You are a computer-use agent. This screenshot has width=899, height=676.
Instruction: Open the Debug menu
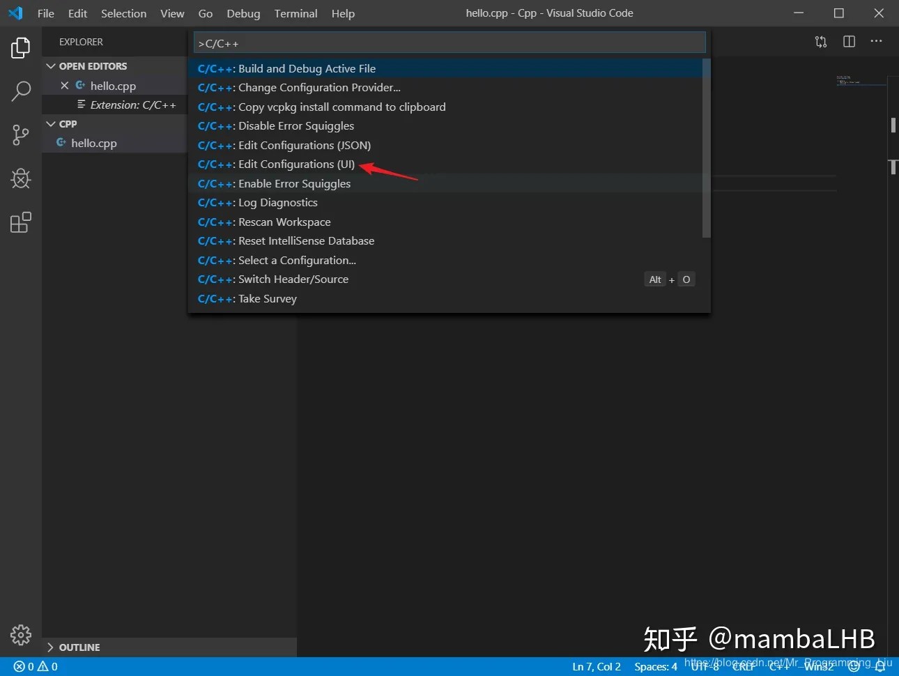(243, 13)
